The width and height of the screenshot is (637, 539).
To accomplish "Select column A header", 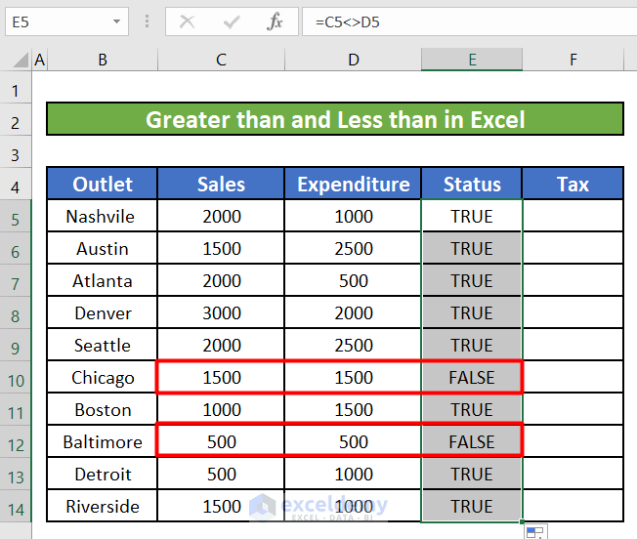I will tap(39, 60).
